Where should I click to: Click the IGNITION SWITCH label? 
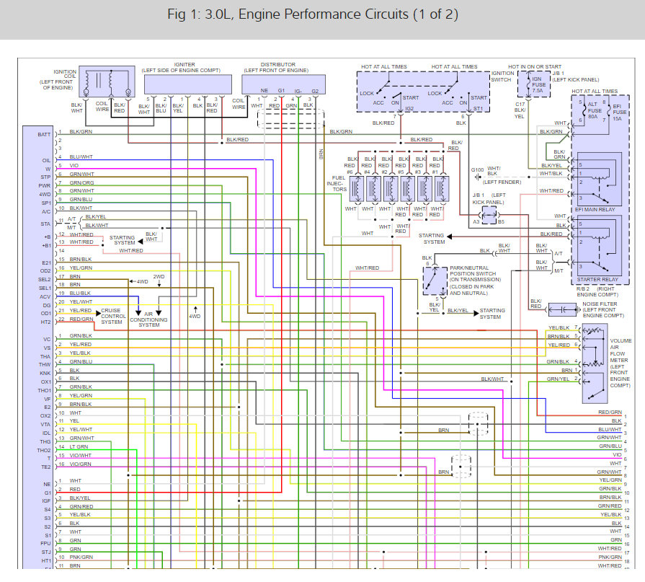click(502, 76)
